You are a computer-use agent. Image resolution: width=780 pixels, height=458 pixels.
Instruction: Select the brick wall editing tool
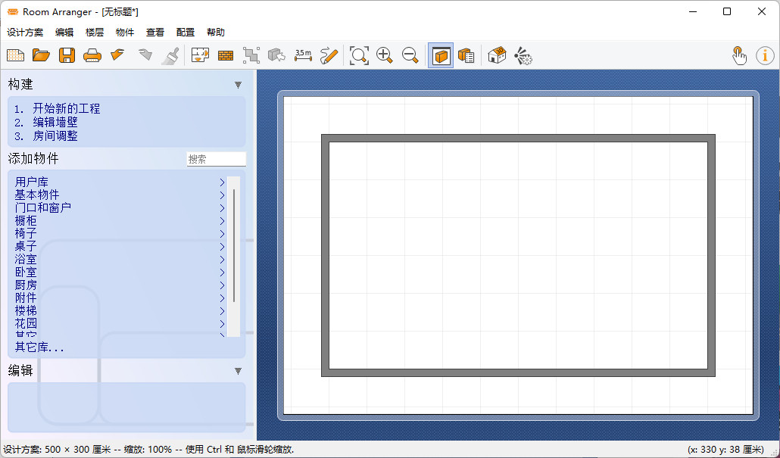(x=226, y=55)
